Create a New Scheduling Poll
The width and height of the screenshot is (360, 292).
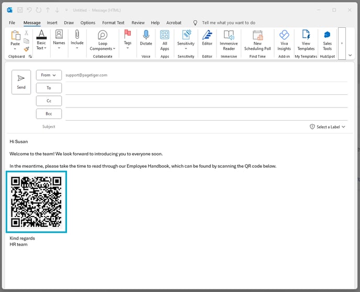point(257,39)
